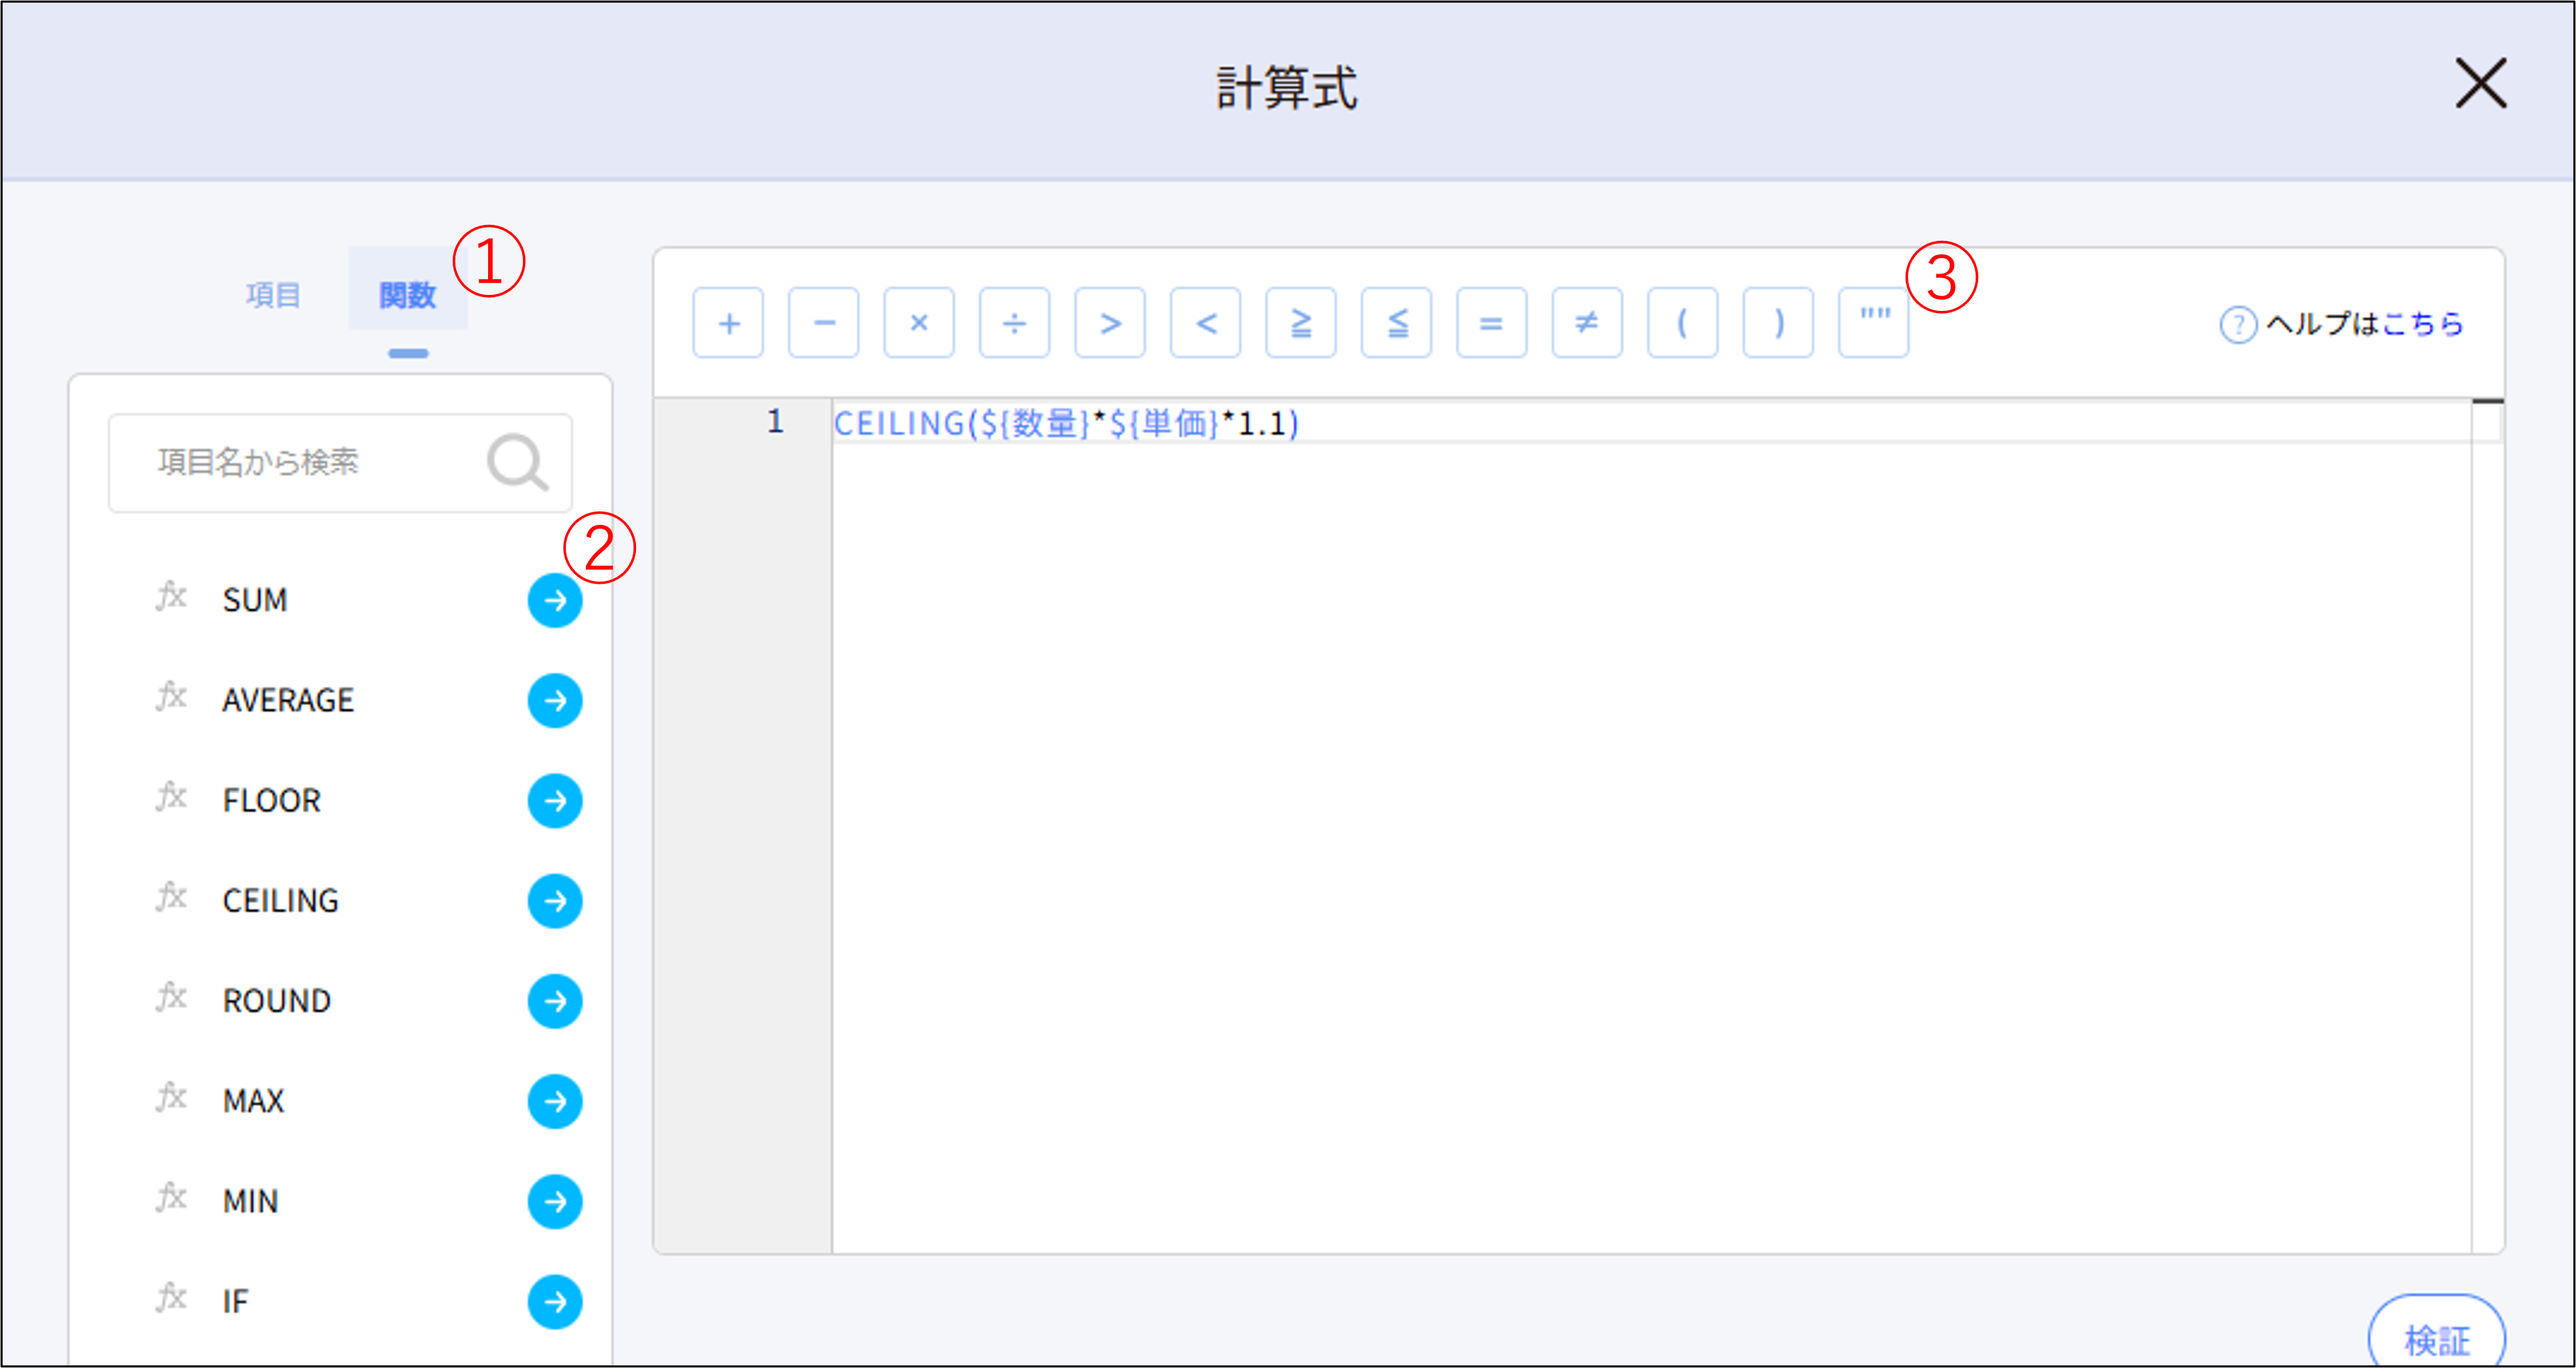Insert the MAX function via arrow icon

[554, 1101]
